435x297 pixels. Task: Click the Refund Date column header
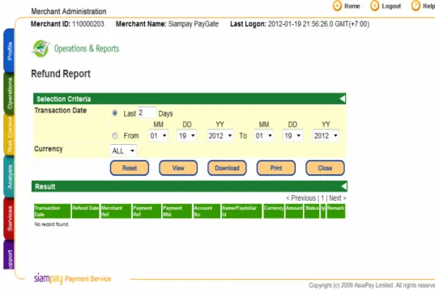point(85,211)
